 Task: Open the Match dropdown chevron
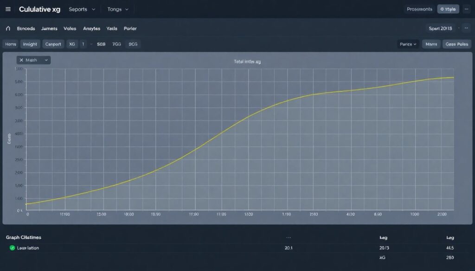(46, 60)
